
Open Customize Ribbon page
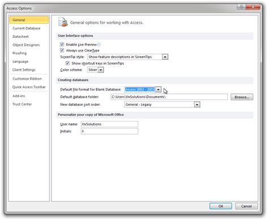[27, 79]
